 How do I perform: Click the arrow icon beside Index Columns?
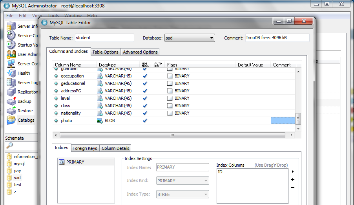tap(293, 171)
